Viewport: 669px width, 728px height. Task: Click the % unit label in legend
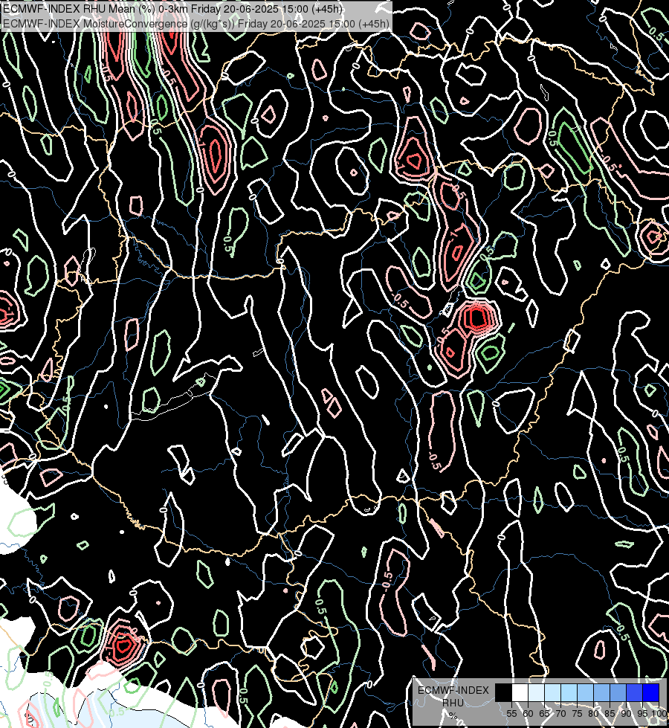[x=453, y=715]
